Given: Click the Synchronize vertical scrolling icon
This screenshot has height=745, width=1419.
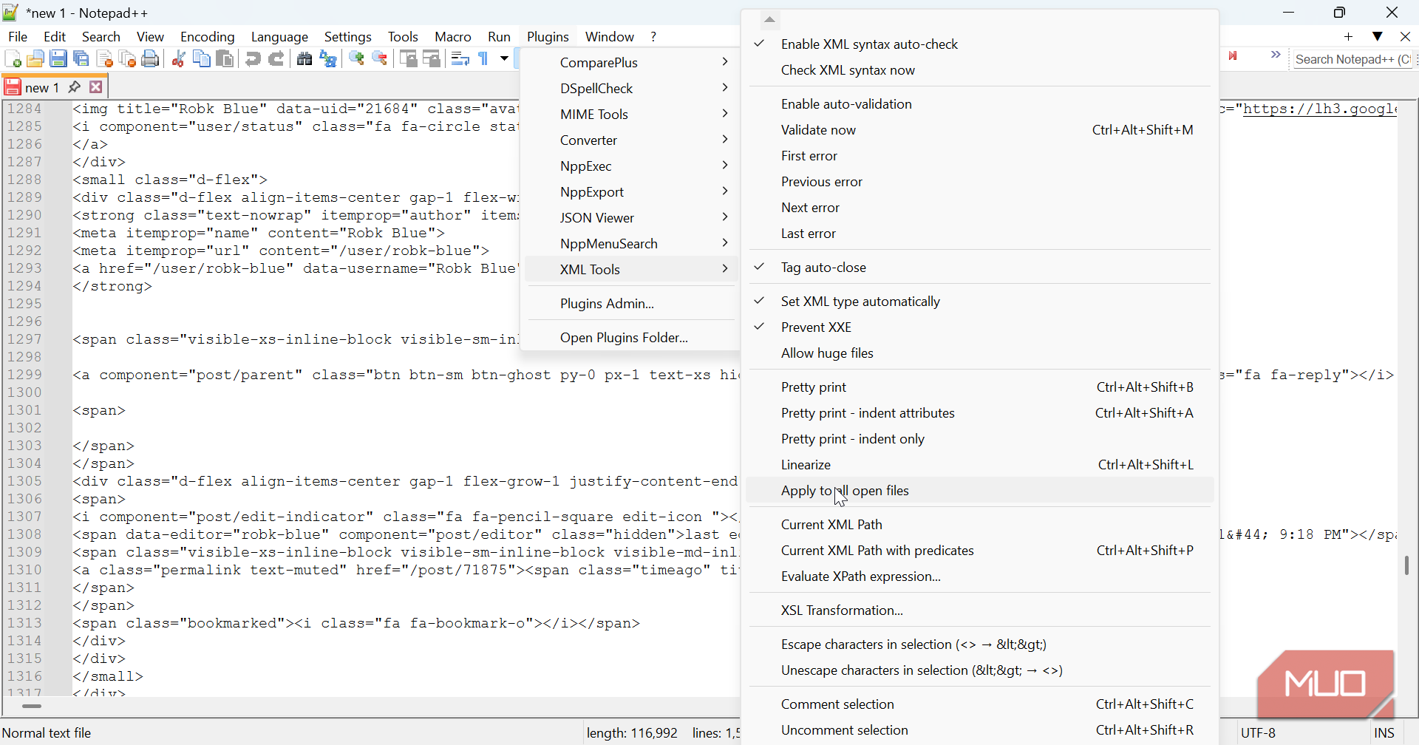Looking at the screenshot, I should point(408,59).
